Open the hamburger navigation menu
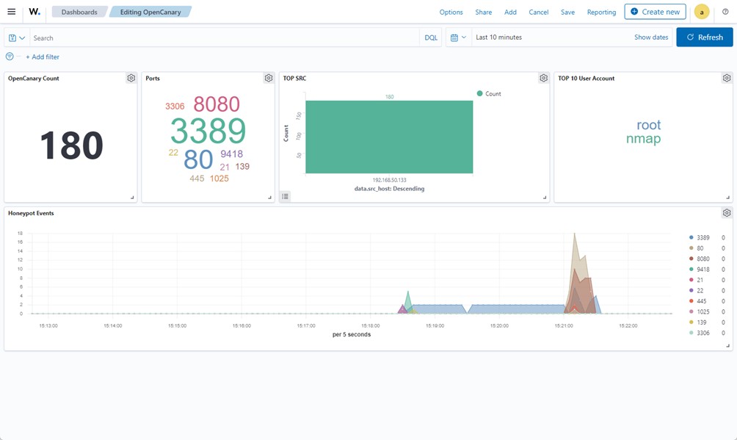This screenshot has height=440, width=737. 11,12
